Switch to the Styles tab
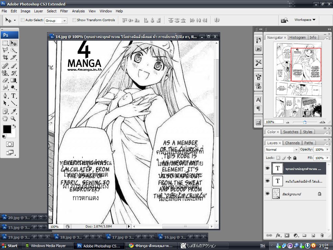Viewport: 333px width, 250px height. pyautogui.click(x=308, y=132)
